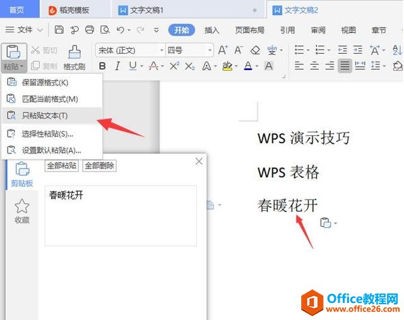Screen dimensions: 404x320
Task: Open the numbered list dropdown arrow
Action: point(329,50)
